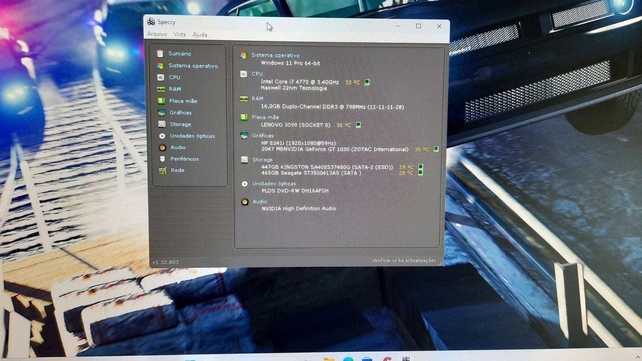Click the Windows flag icon in the summary panel
The image size is (642, 361).
pos(243,55)
